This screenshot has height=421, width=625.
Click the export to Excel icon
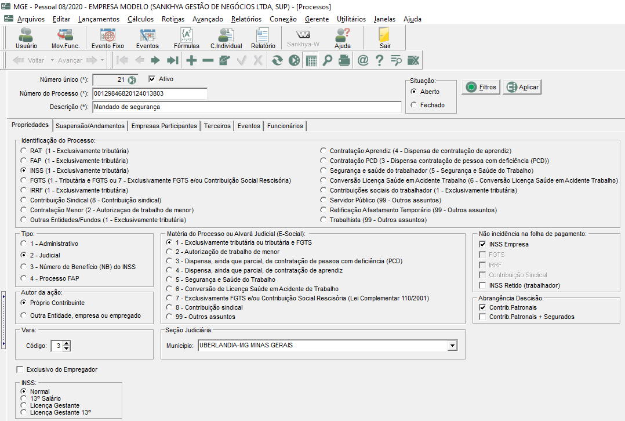coord(413,60)
